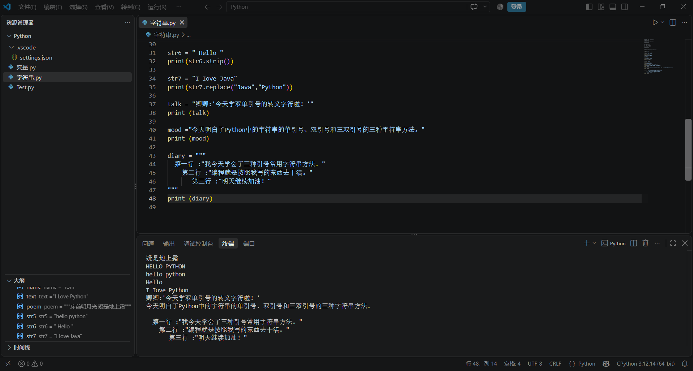The width and height of the screenshot is (693, 371).
Task: Open errors and warnings count
Action: 30,363
